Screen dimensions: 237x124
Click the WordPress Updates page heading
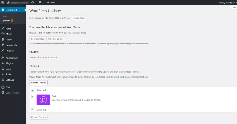(45, 11)
